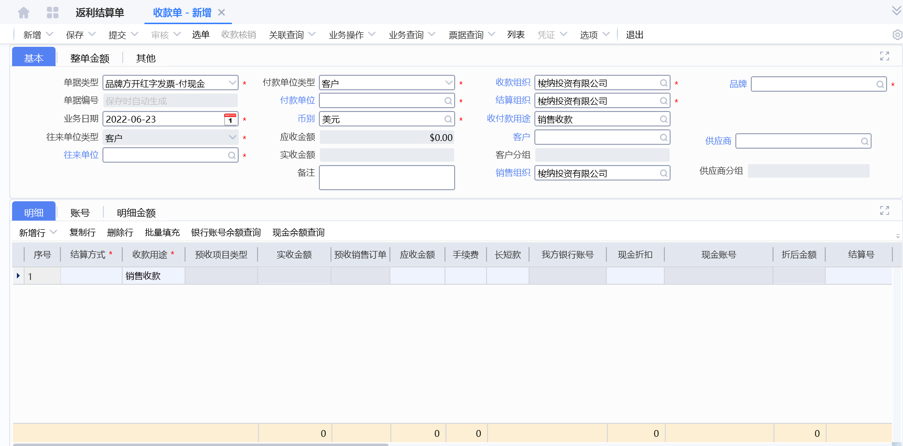Open 品牌 lookup search icon
The height and width of the screenshot is (446, 903).
tap(880, 84)
